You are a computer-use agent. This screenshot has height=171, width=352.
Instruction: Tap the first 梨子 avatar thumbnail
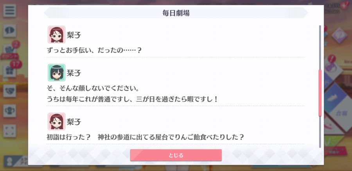point(56,34)
